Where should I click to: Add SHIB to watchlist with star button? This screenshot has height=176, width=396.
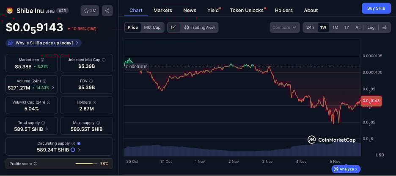[x=90, y=11]
